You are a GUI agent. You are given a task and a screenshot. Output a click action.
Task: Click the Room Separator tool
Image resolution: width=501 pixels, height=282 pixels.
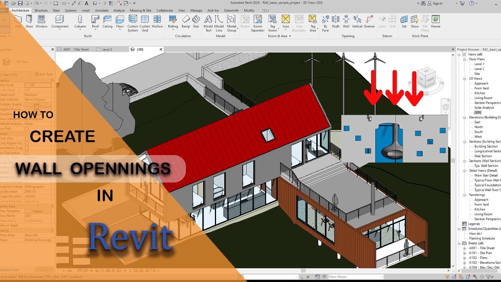258,23
